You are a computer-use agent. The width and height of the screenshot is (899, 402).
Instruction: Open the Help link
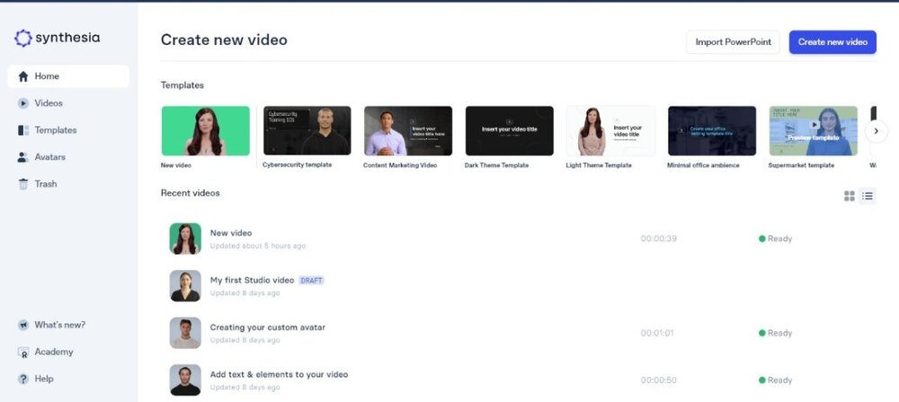43,379
